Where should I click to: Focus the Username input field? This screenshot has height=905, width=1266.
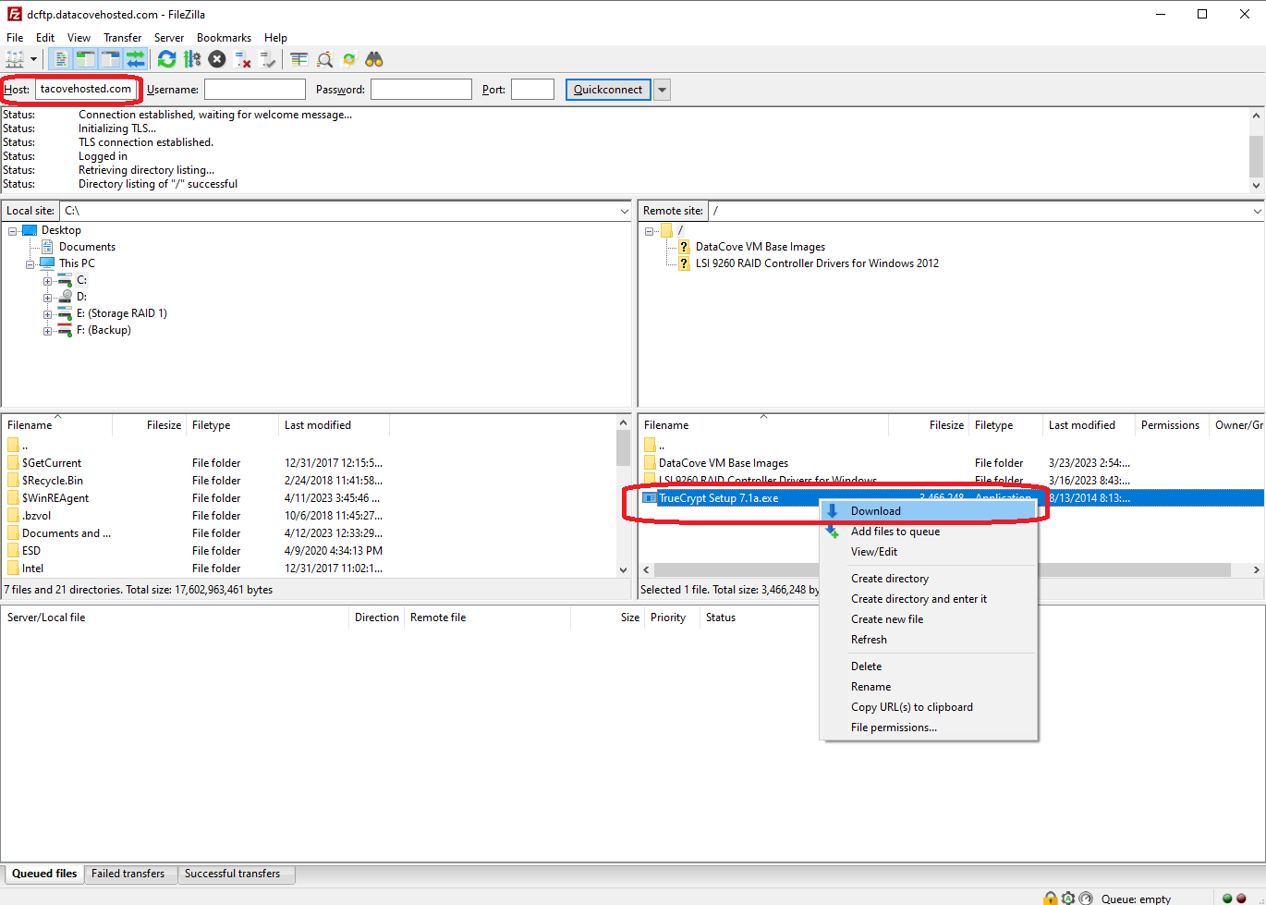pos(255,90)
